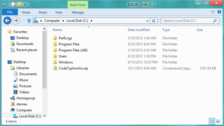Image resolution: width=224 pixels, height=126 pixels.
Task: Open Libraries in the navigation pane
Action: point(23,68)
